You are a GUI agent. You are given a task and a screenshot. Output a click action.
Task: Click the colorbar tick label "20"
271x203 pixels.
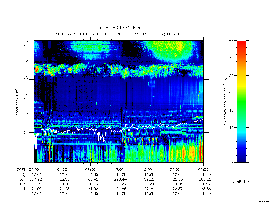[x=231, y=93]
